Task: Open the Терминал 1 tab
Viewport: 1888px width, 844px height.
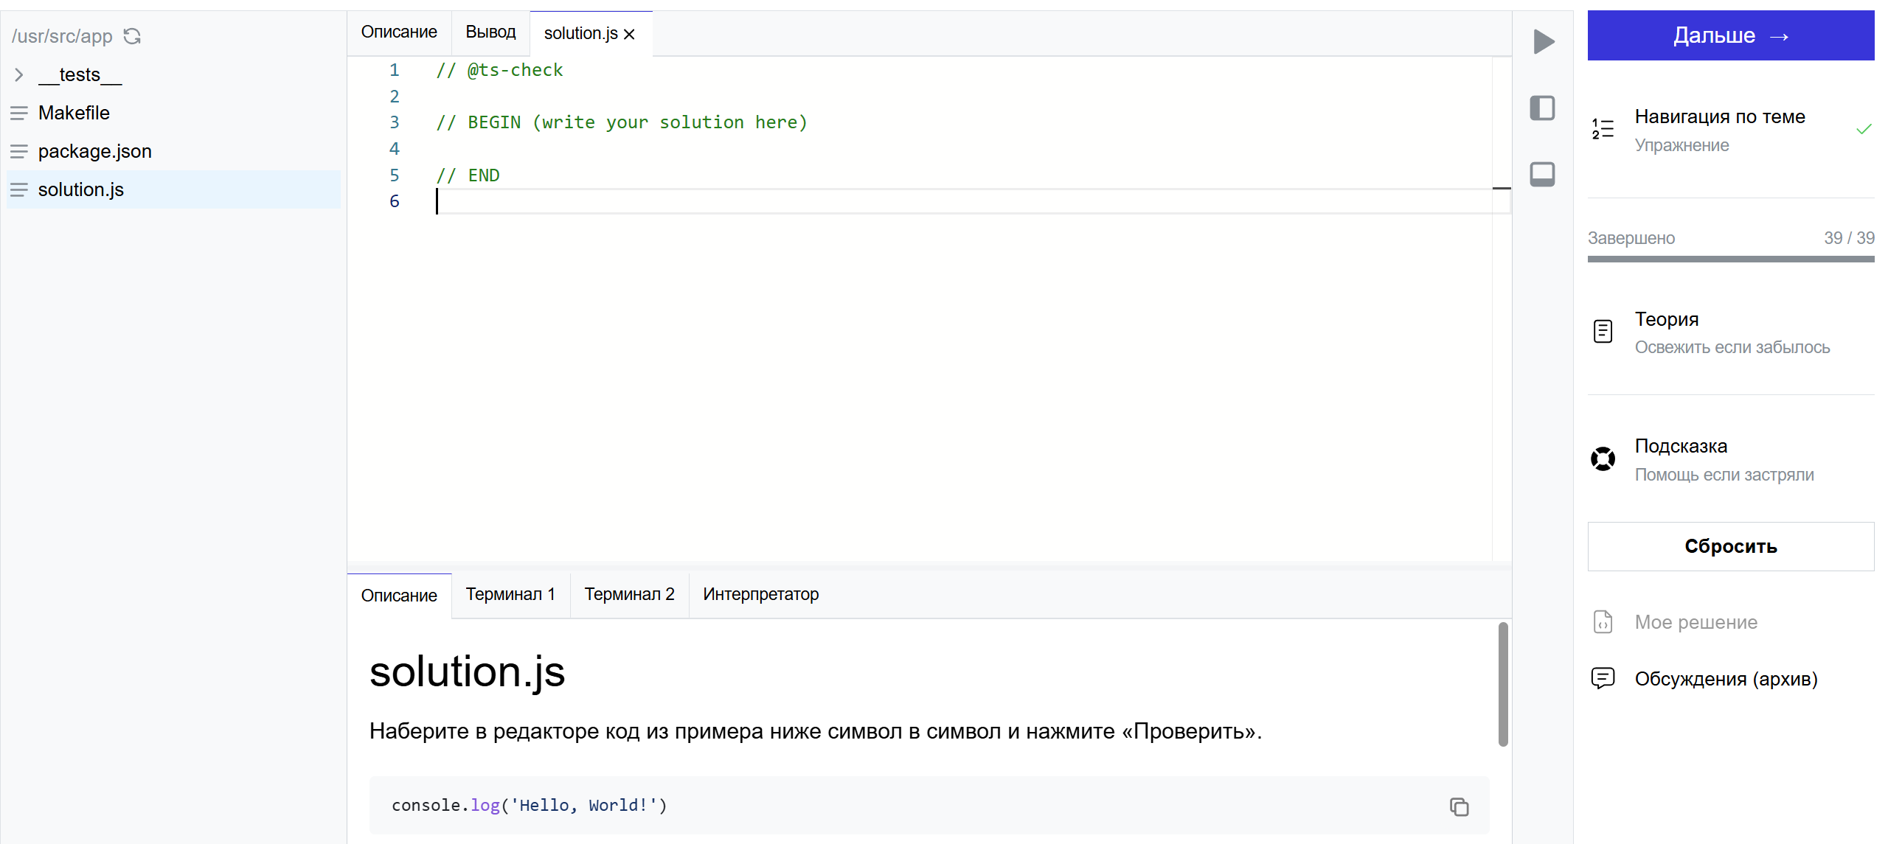Action: (x=510, y=594)
